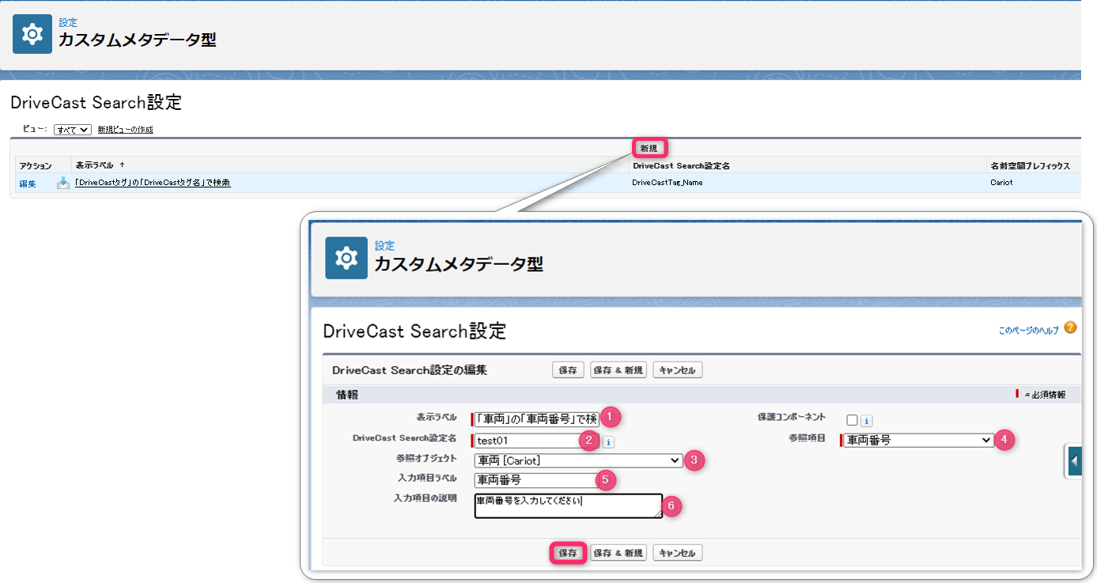This screenshot has height=583, width=1097.
Task: Click the bottom キャンセル button
Action: point(677,553)
